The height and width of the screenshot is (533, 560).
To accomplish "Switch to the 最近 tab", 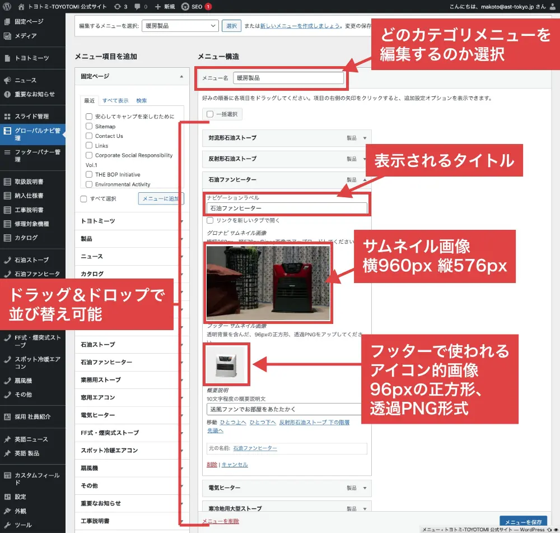I will [89, 100].
